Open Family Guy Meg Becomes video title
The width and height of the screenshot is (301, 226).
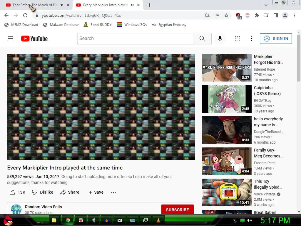268,153
